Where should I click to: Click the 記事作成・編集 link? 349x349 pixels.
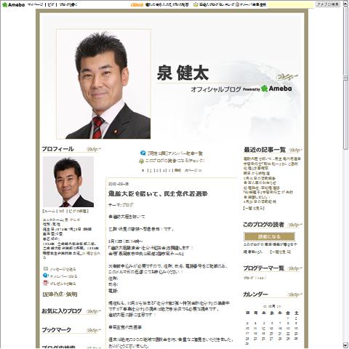coord(60,294)
